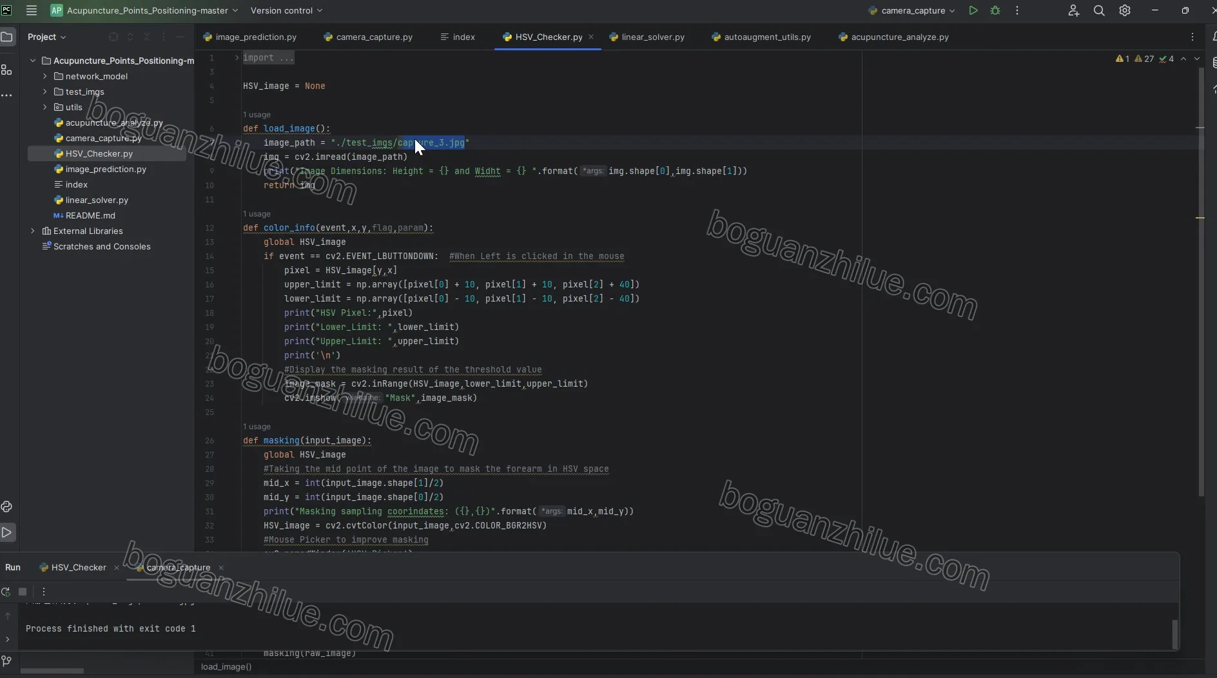Expand all in Project panel
This screenshot has height=678, width=1217.
pyautogui.click(x=130, y=37)
